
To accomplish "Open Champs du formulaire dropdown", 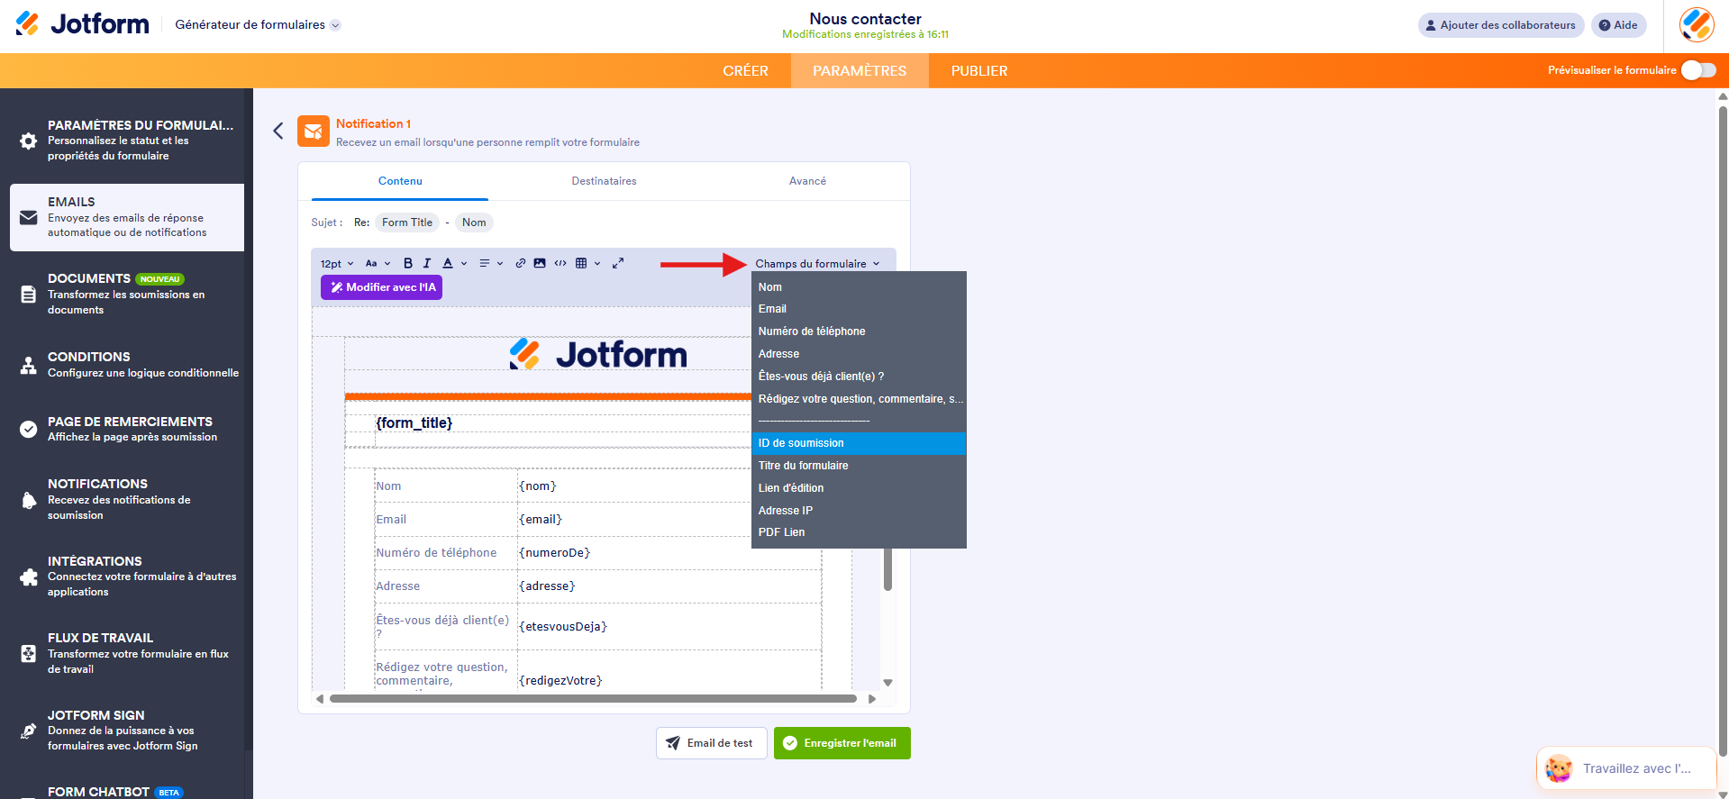I will pos(817,264).
